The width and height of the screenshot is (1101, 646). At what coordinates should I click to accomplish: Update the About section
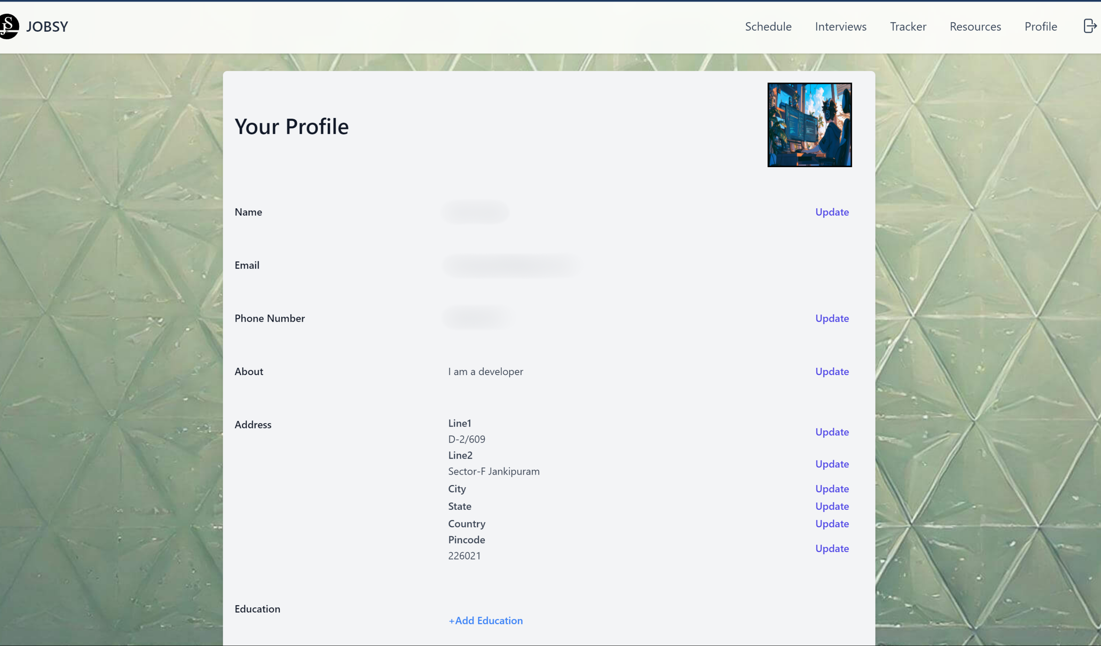coord(831,371)
